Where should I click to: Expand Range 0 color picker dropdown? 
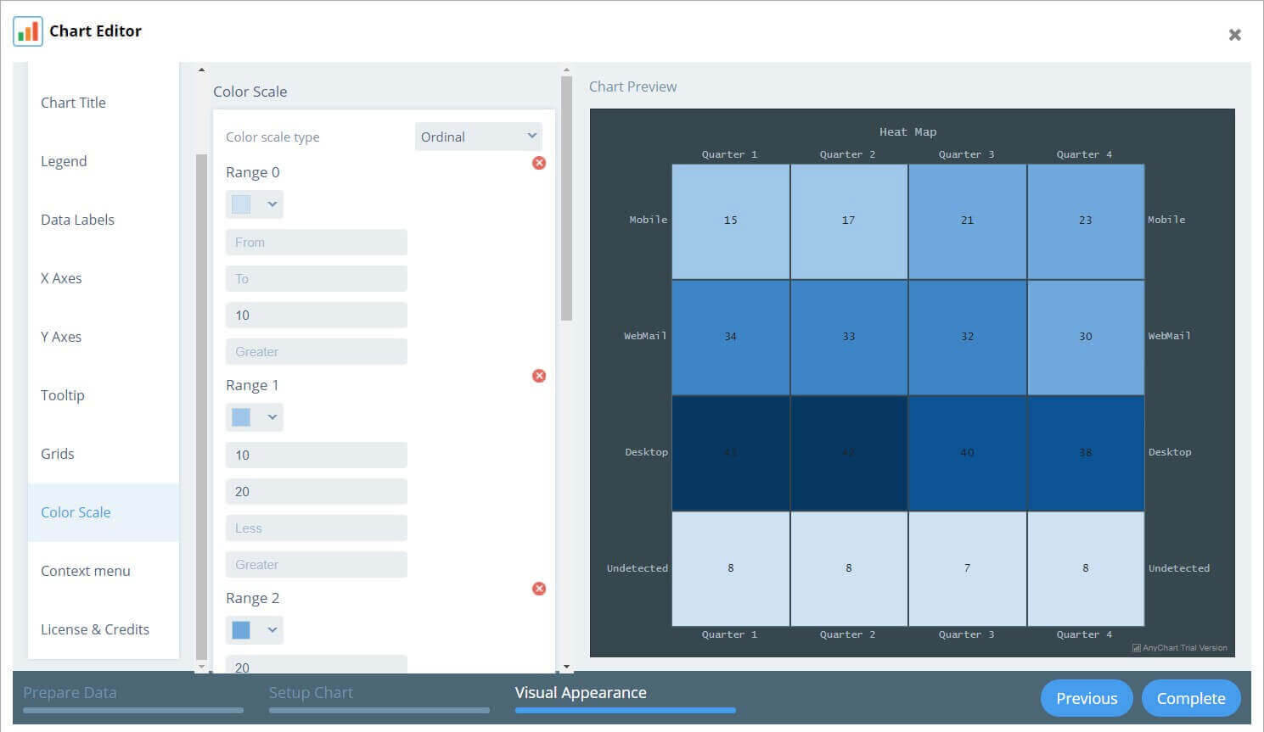pyautogui.click(x=272, y=204)
